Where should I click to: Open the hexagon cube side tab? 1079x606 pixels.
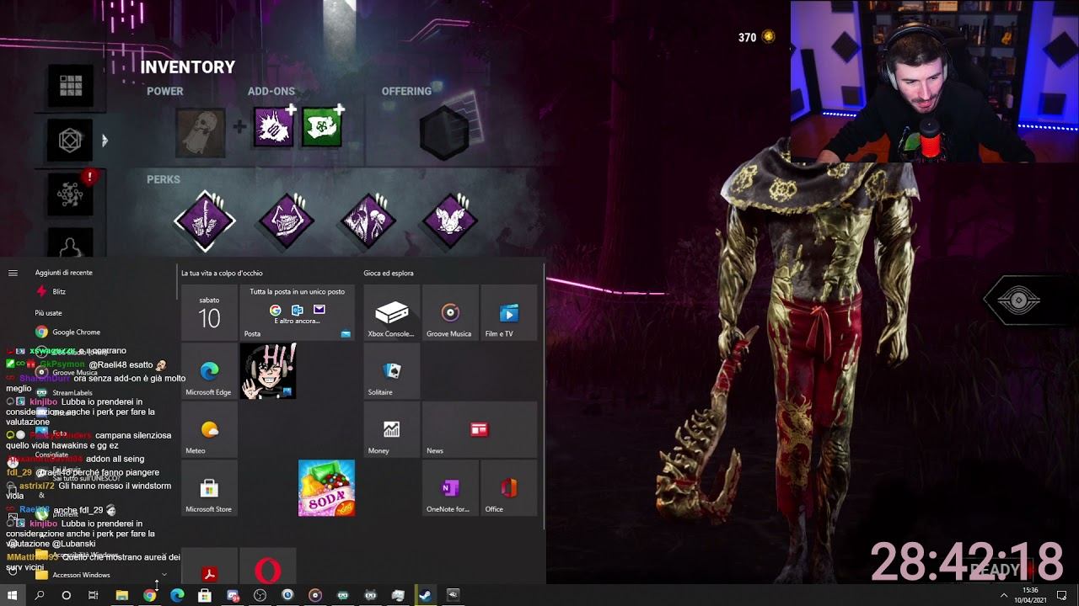[71, 141]
